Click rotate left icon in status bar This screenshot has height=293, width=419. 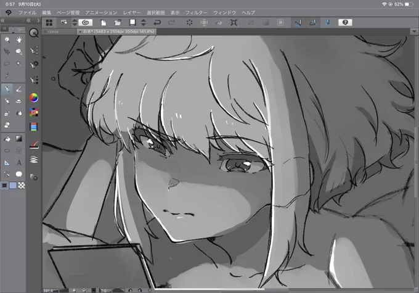pyautogui.click(x=131, y=291)
